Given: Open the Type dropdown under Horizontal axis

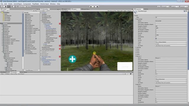Looking at the screenshot, I should click(x=171, y=42).
